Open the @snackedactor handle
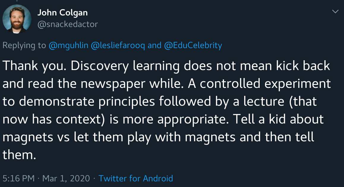 pyautogui.click(x=67, y=24)
